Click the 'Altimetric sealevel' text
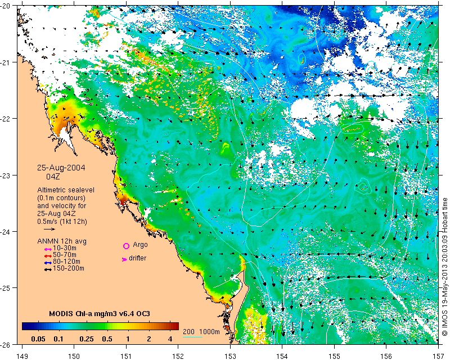Image resolution: width=450 pixels, height=360 pixels. (66, 190)
